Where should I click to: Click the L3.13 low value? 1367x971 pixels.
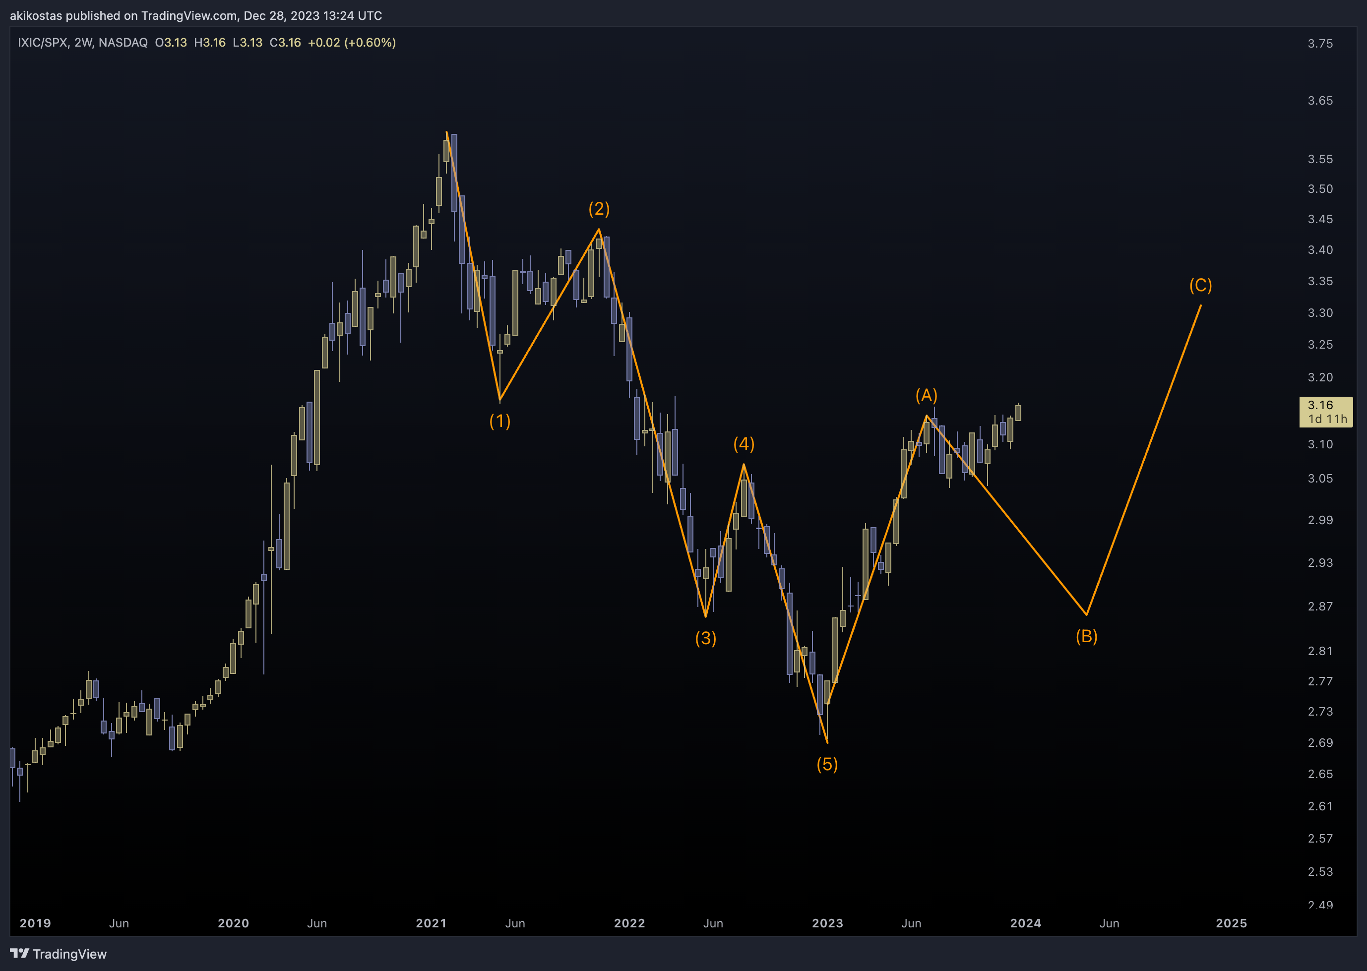coord(248,43)
